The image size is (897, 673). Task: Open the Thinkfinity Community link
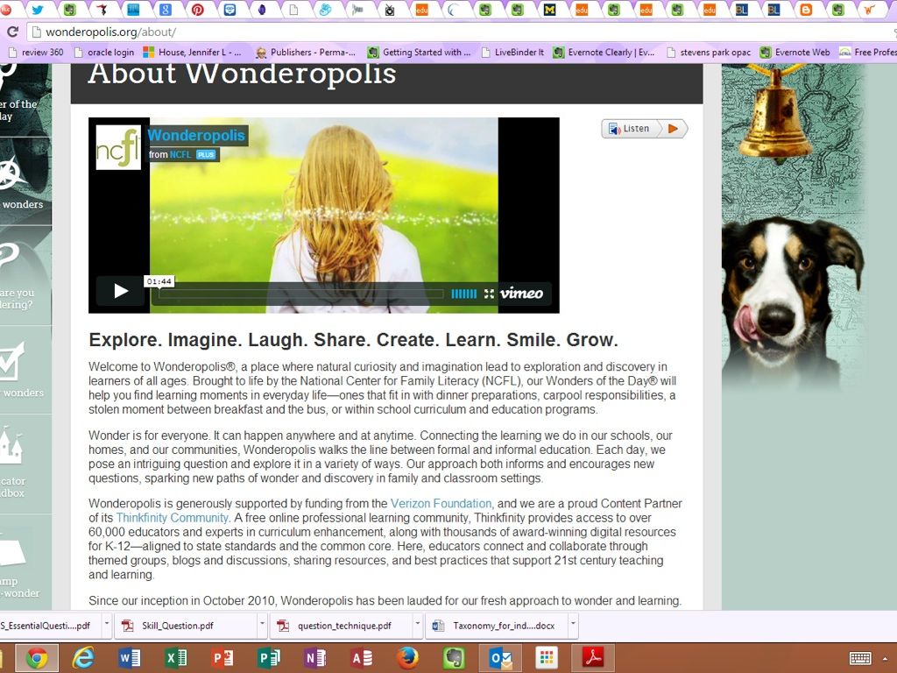(x=172, y=518)
